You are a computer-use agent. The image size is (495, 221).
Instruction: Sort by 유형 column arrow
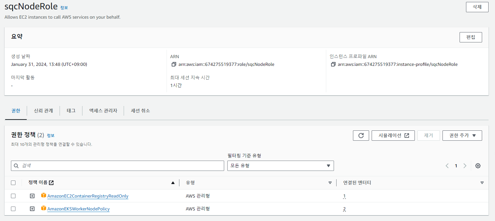(330, 183)
